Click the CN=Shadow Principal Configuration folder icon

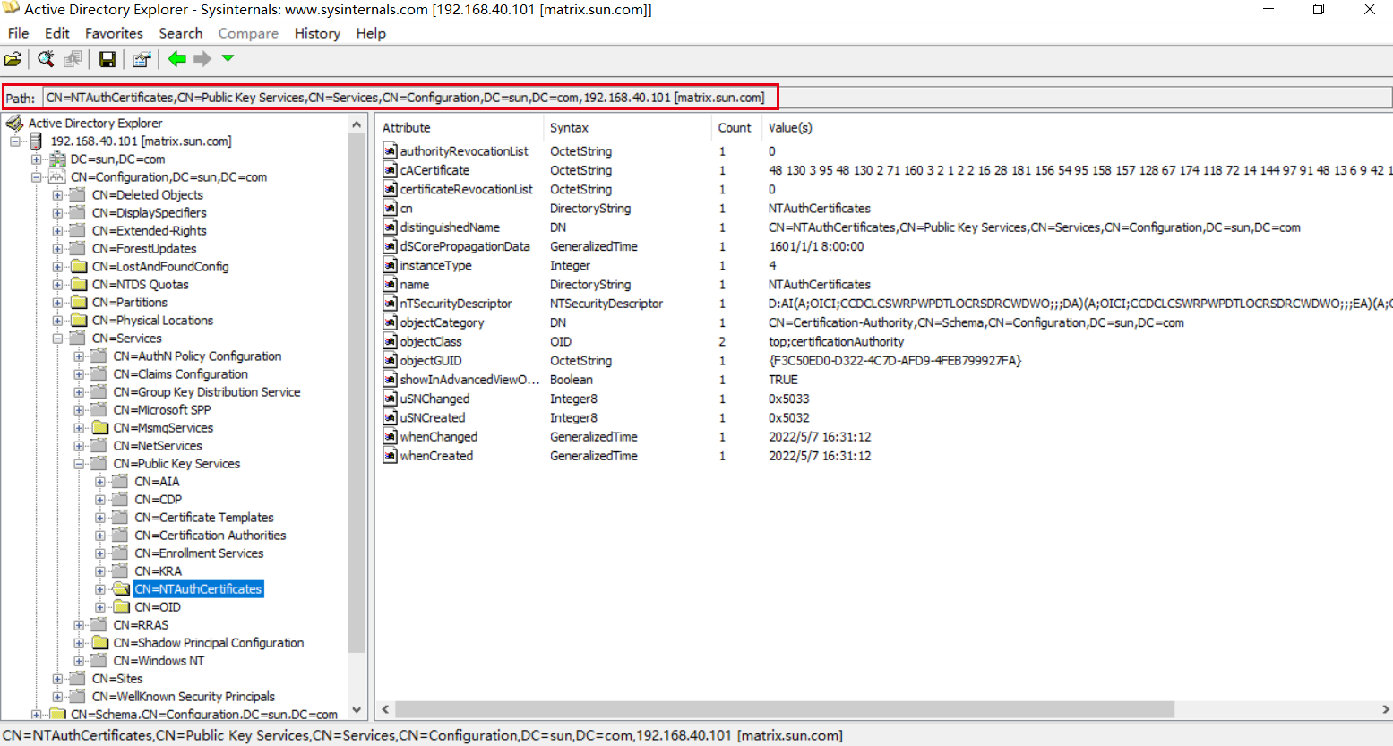point(99,643)
